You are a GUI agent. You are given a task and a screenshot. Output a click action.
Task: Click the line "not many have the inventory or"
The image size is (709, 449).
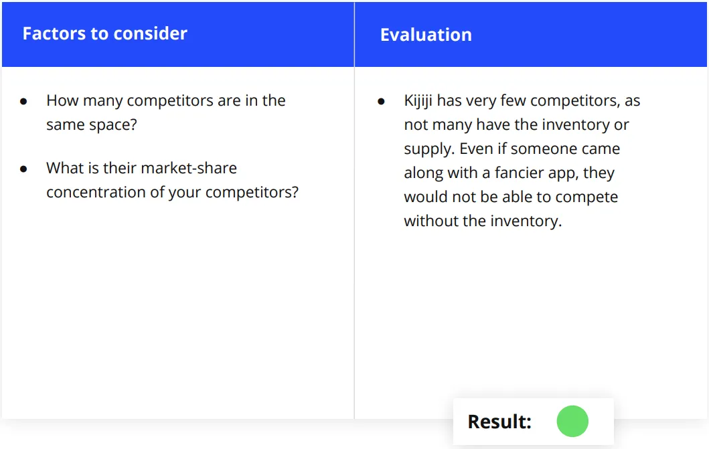(516, 124)
